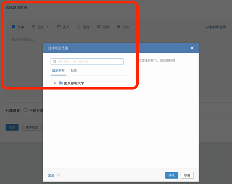Viewport: 232px width, 184px height.
Task: Click 全选 to select all
Action: [x=51, y=175]
